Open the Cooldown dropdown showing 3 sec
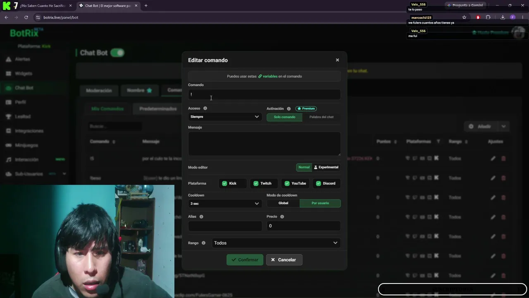 click(225, 204)
